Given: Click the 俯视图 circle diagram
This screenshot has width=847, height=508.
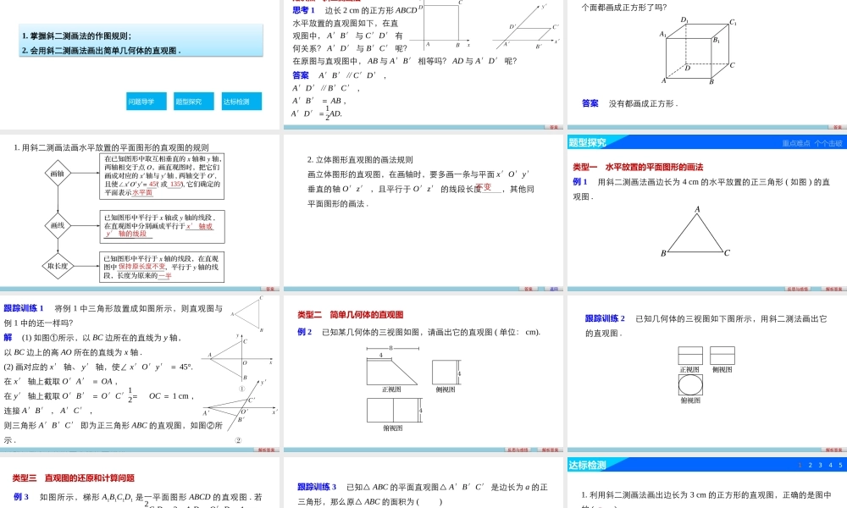Looking at the screenshot, I should 690,384.
